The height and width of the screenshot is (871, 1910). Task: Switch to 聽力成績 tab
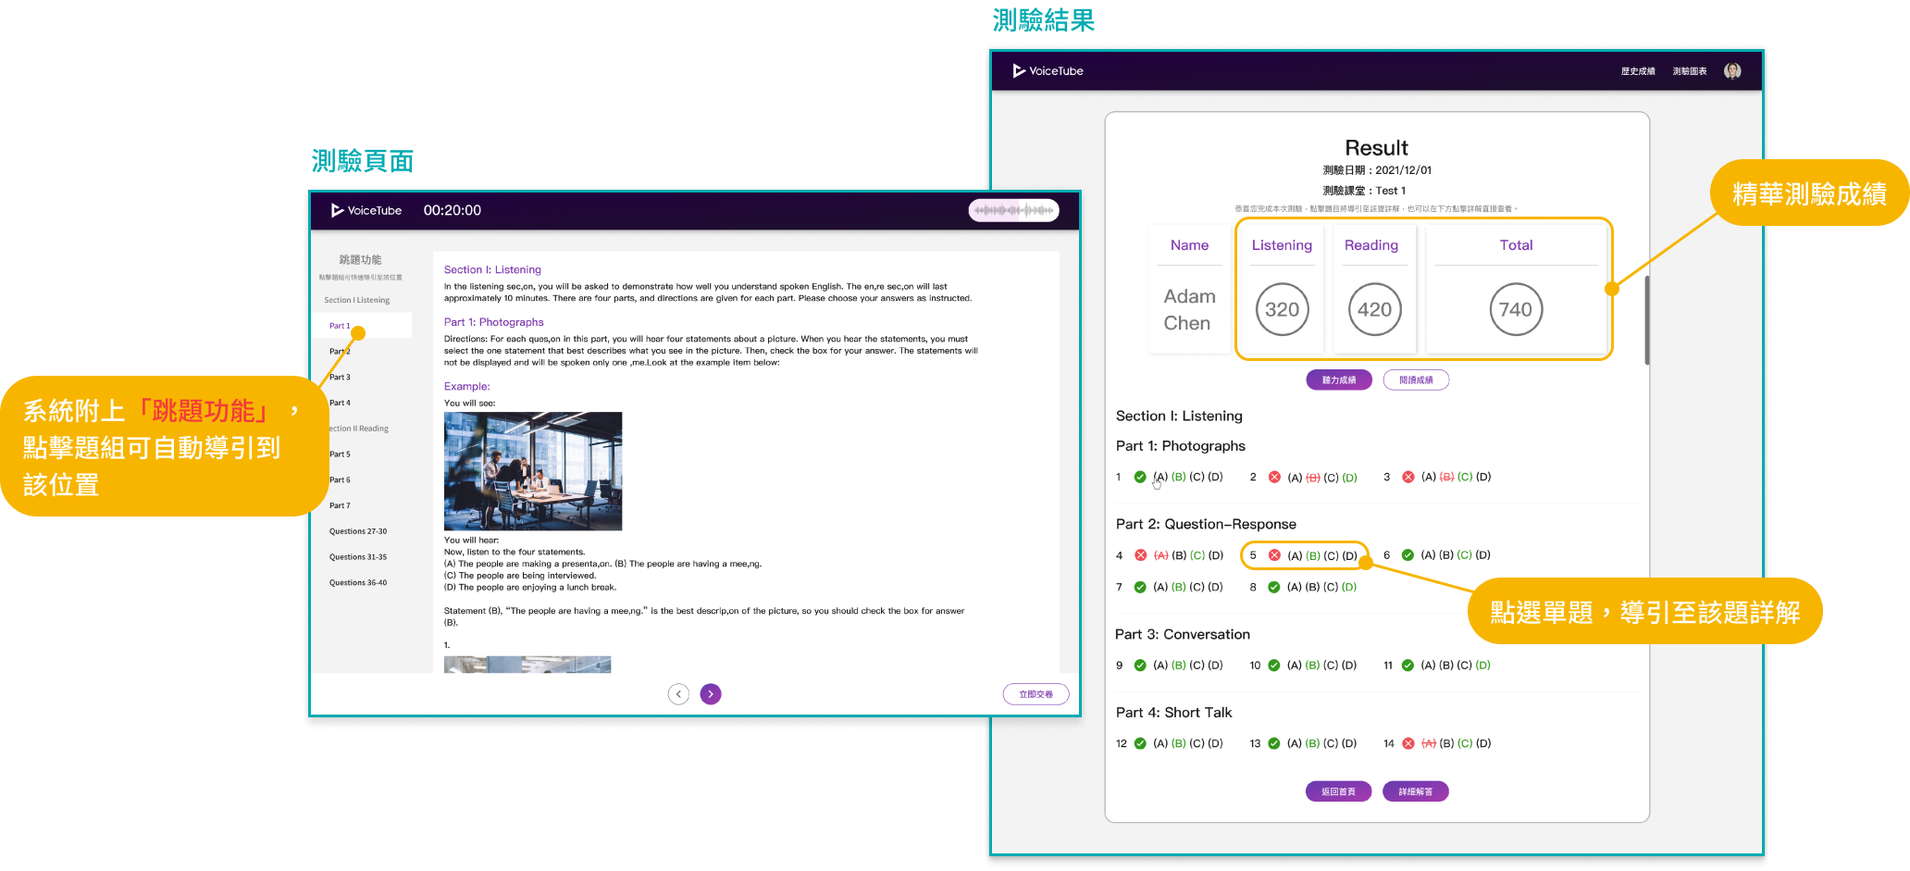(1338, 380)
